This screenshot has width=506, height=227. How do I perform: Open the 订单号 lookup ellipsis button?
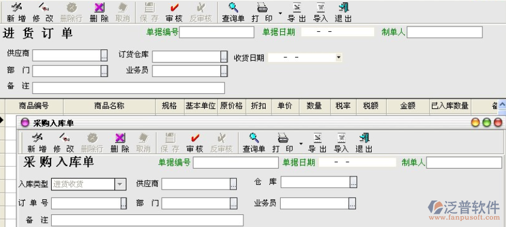click(x=123, y=204)
